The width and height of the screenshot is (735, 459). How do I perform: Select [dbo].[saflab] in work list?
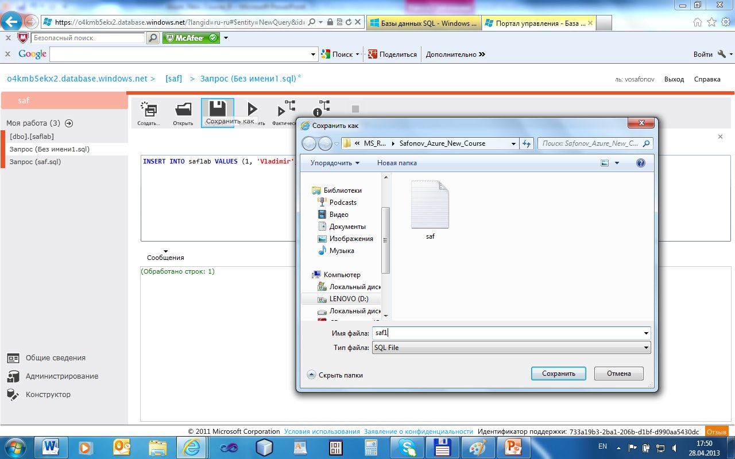pyautogui.click(x=32, y=137)
